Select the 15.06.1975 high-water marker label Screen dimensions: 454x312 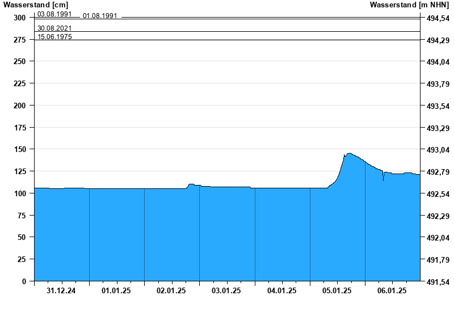54,37
